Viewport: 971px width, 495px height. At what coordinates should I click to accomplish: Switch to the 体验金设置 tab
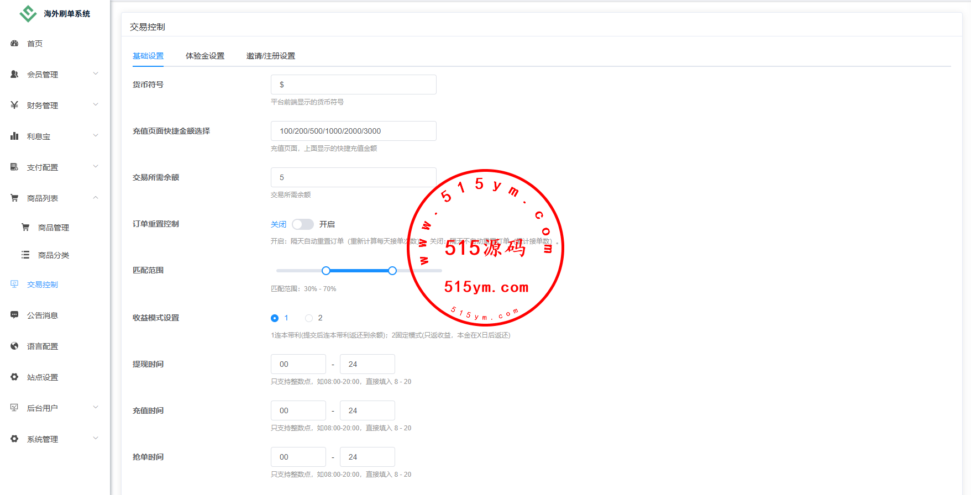(205, 56)
